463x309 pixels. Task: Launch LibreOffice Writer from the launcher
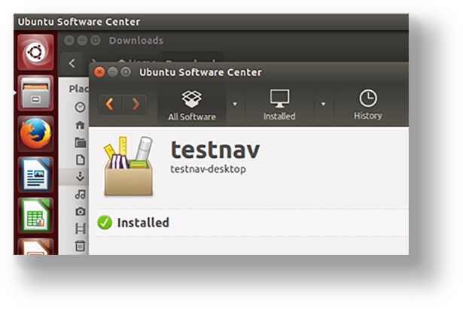pos(35,174)
